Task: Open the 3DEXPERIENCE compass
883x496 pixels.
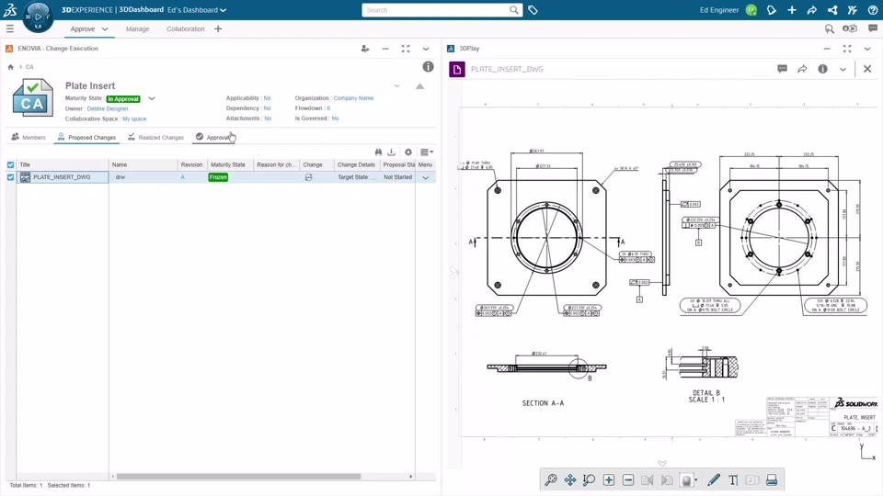Action: coord(39,17)
